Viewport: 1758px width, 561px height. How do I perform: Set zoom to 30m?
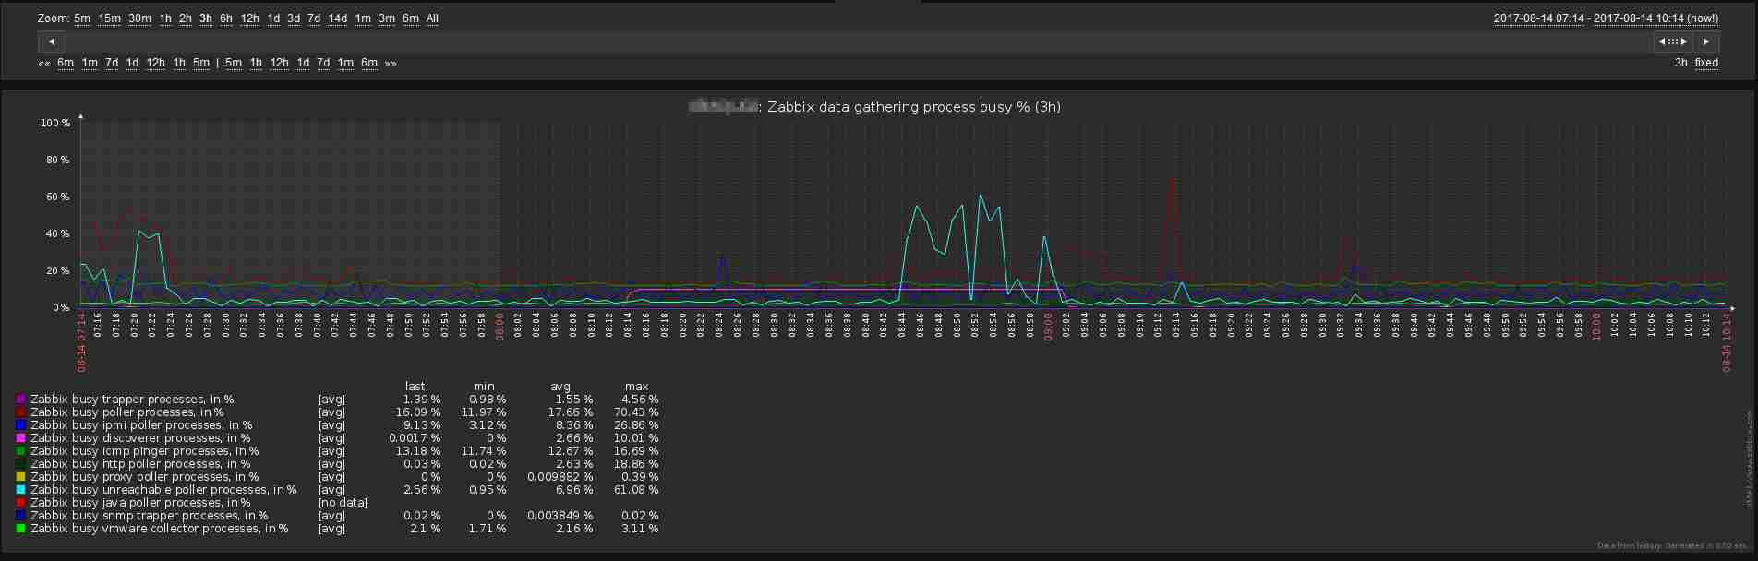coord(140,18)
